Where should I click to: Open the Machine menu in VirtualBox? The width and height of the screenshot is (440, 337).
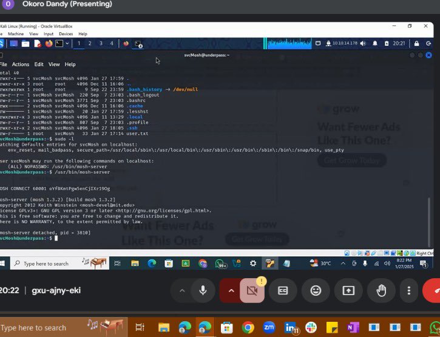(16, 34)
